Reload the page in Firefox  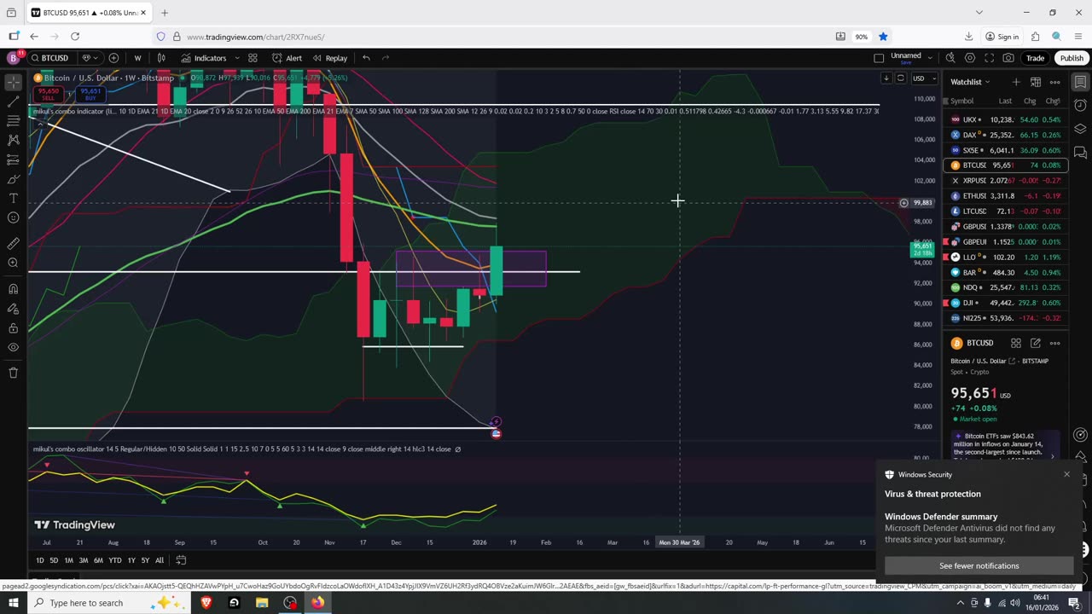75,37
